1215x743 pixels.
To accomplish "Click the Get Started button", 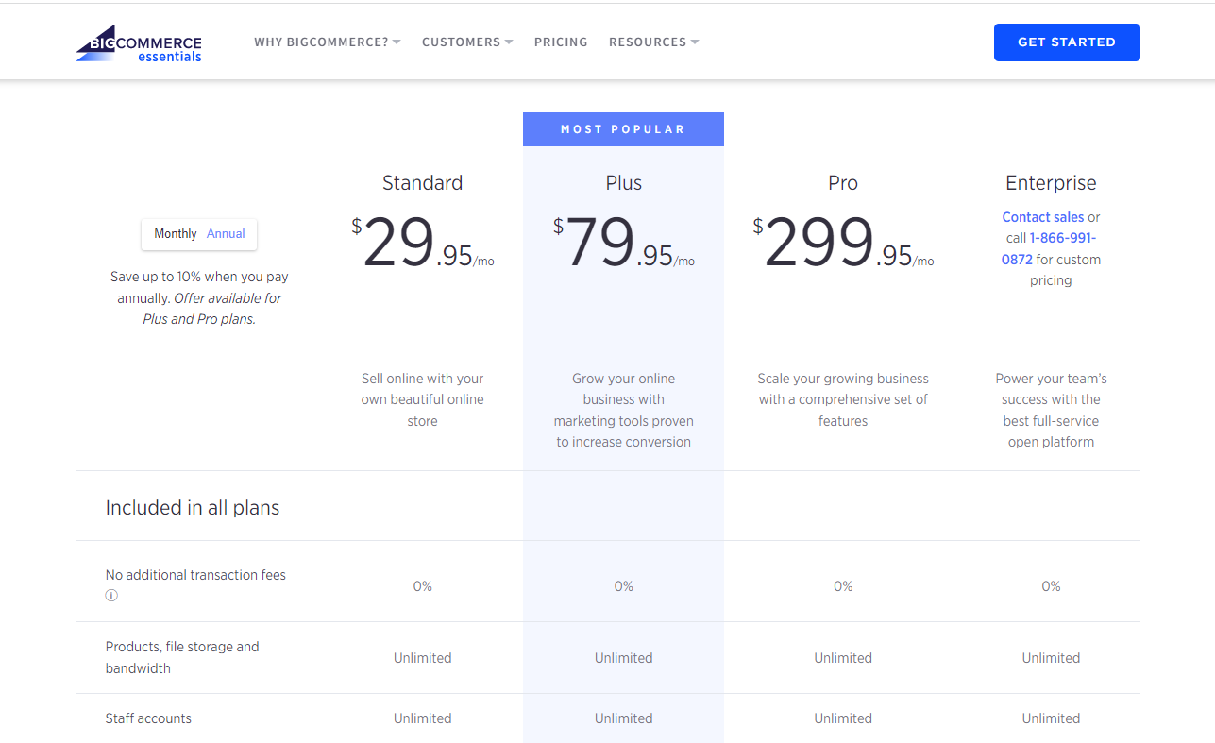I will point(1067,42).
